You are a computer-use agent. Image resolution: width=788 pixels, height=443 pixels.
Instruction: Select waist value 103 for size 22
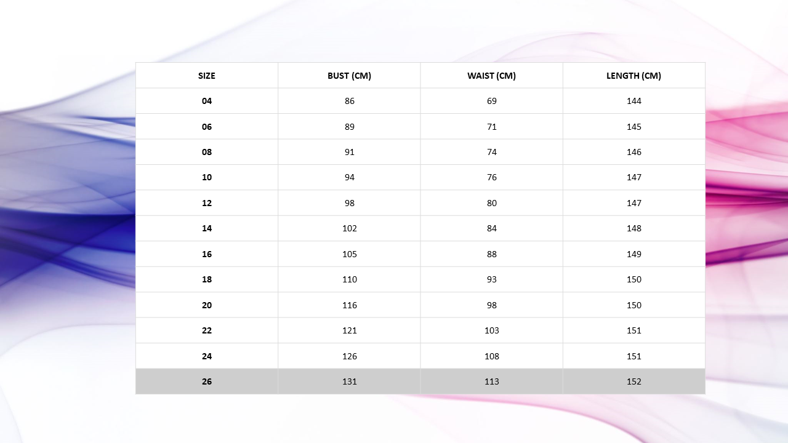pos(491,330)
